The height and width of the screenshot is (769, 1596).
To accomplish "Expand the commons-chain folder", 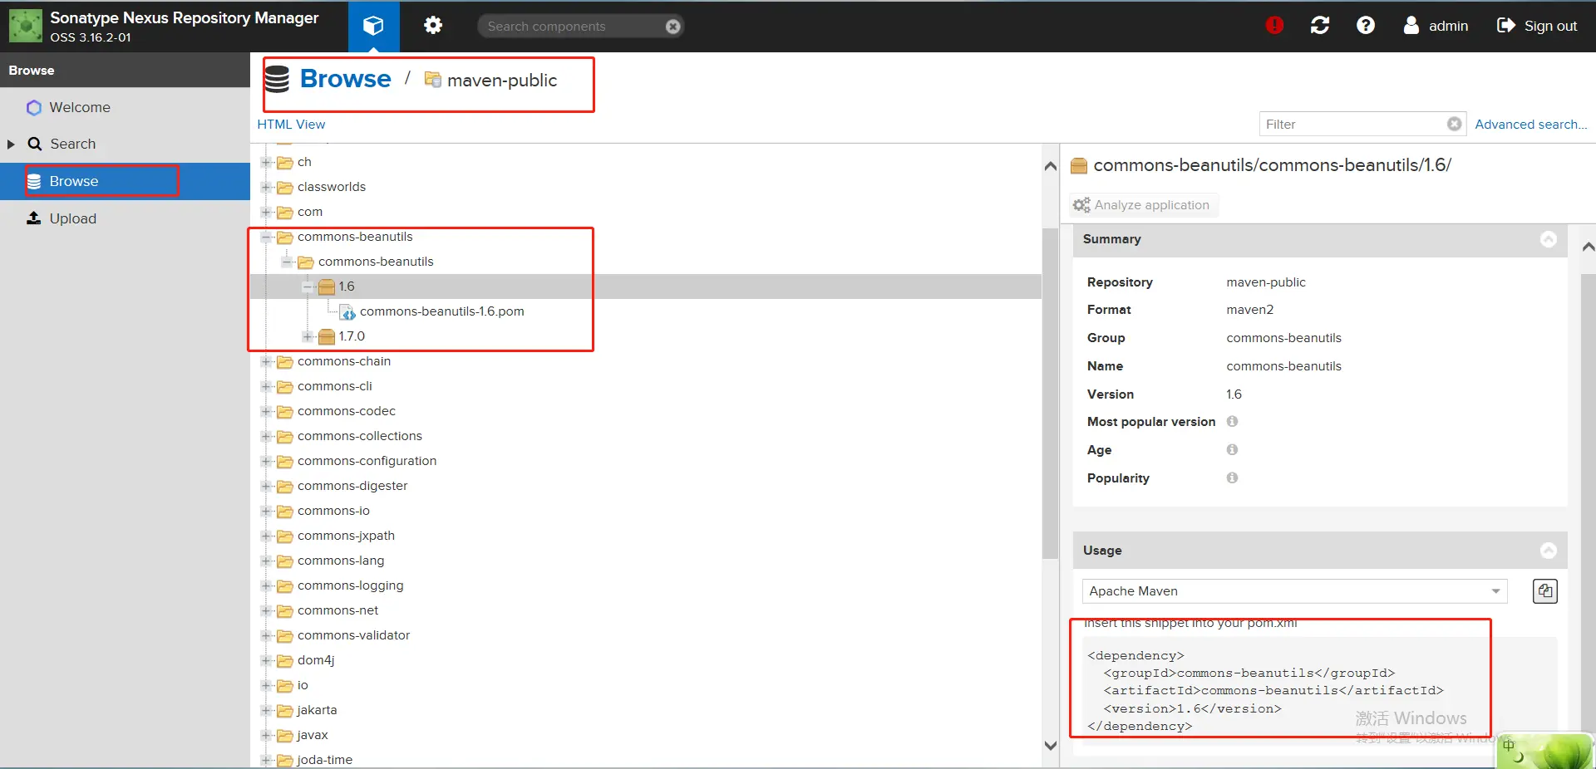I will coord(266,361).
